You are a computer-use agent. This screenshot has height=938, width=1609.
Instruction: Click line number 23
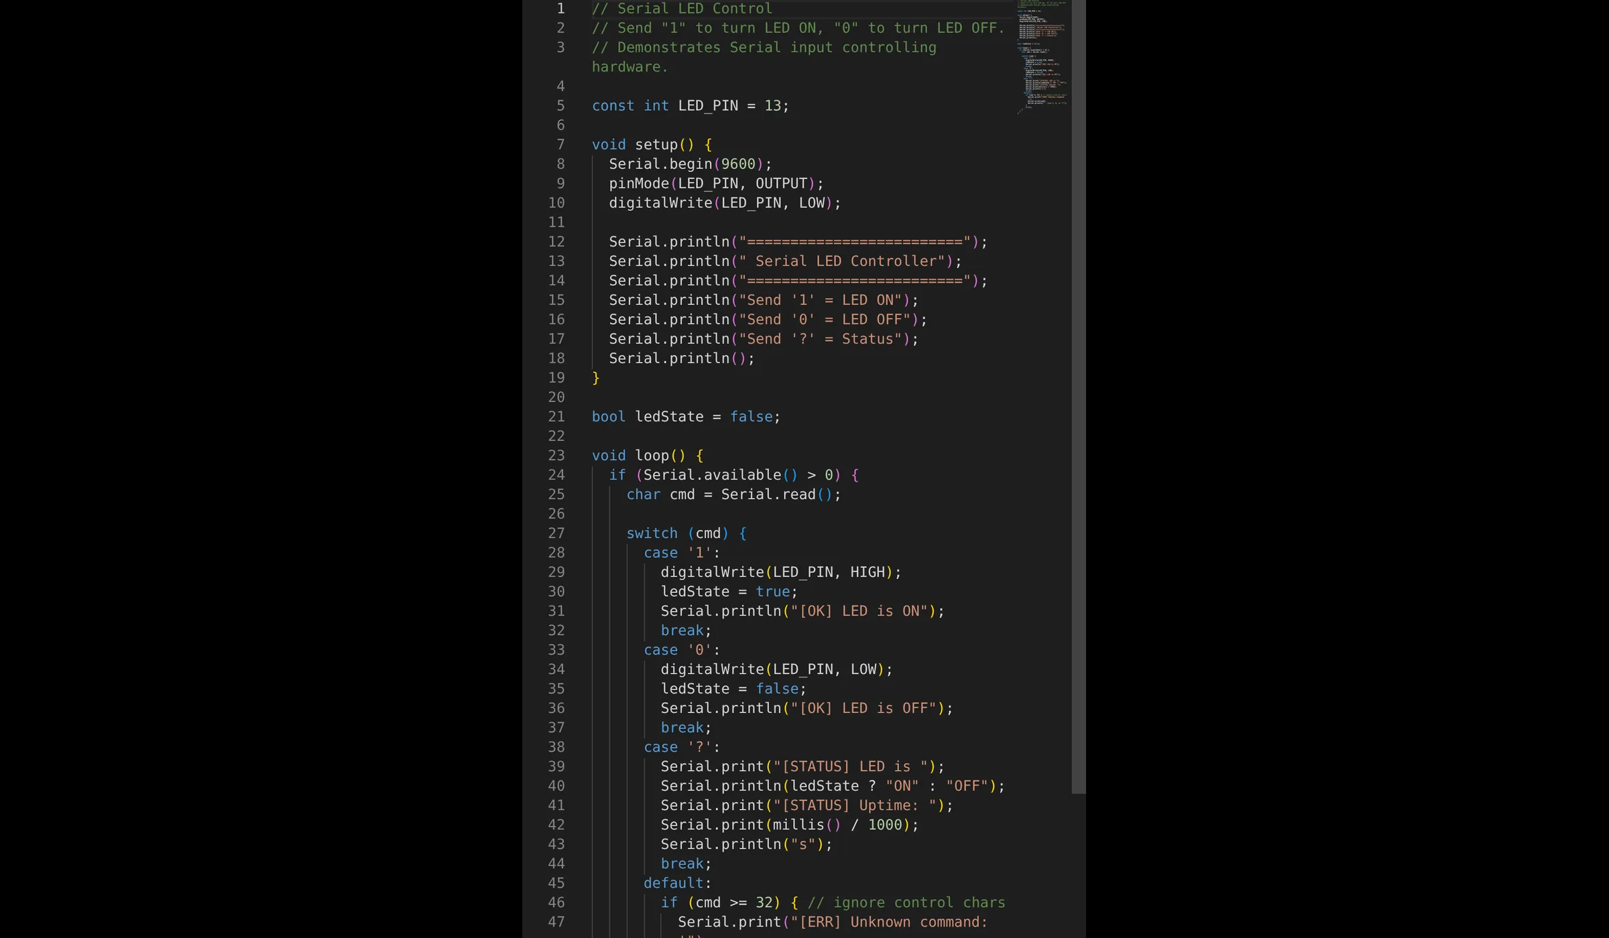pyautogui.click(x=556, y=456)
